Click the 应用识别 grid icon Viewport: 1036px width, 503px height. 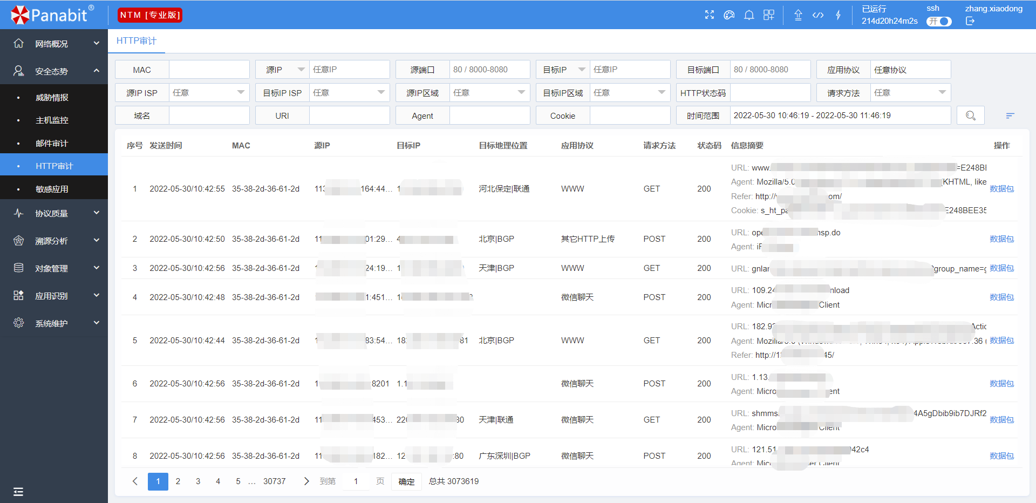point(18,296)
